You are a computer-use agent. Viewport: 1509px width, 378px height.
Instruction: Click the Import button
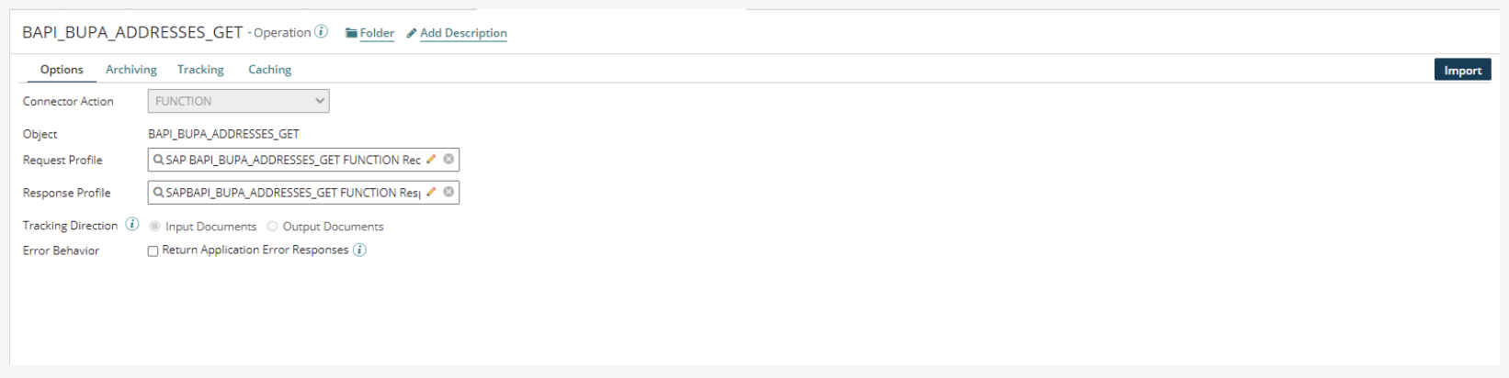coord(1462,71)
